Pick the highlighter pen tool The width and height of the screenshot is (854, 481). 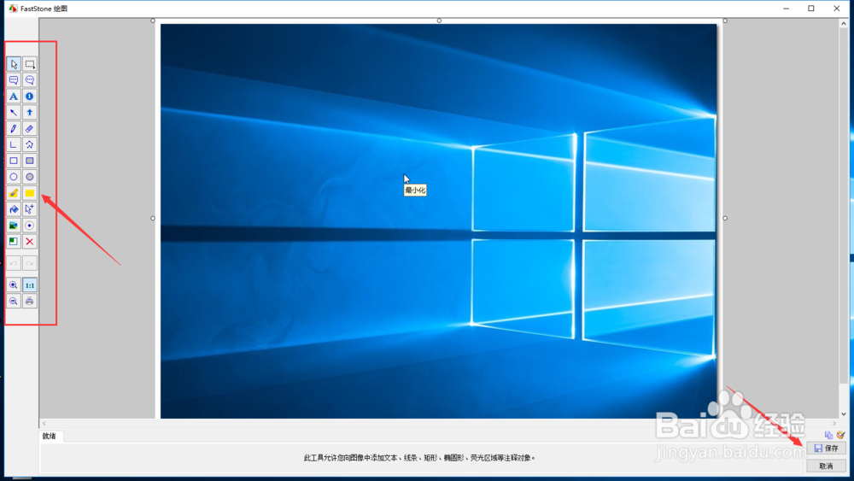pos(14,193)
